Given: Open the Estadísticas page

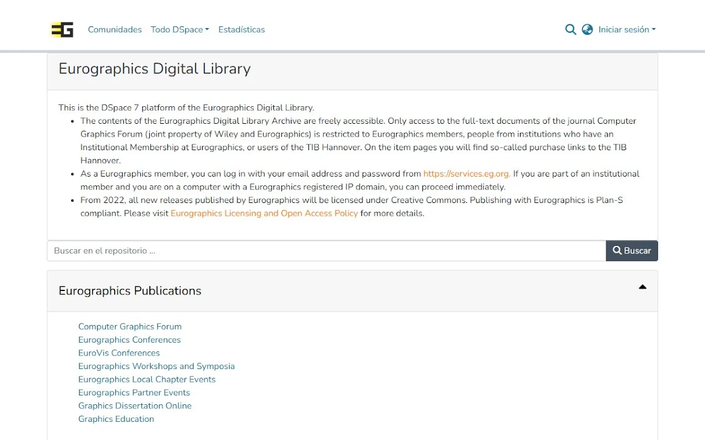Looking at the screenshot, I should (241, 29).
